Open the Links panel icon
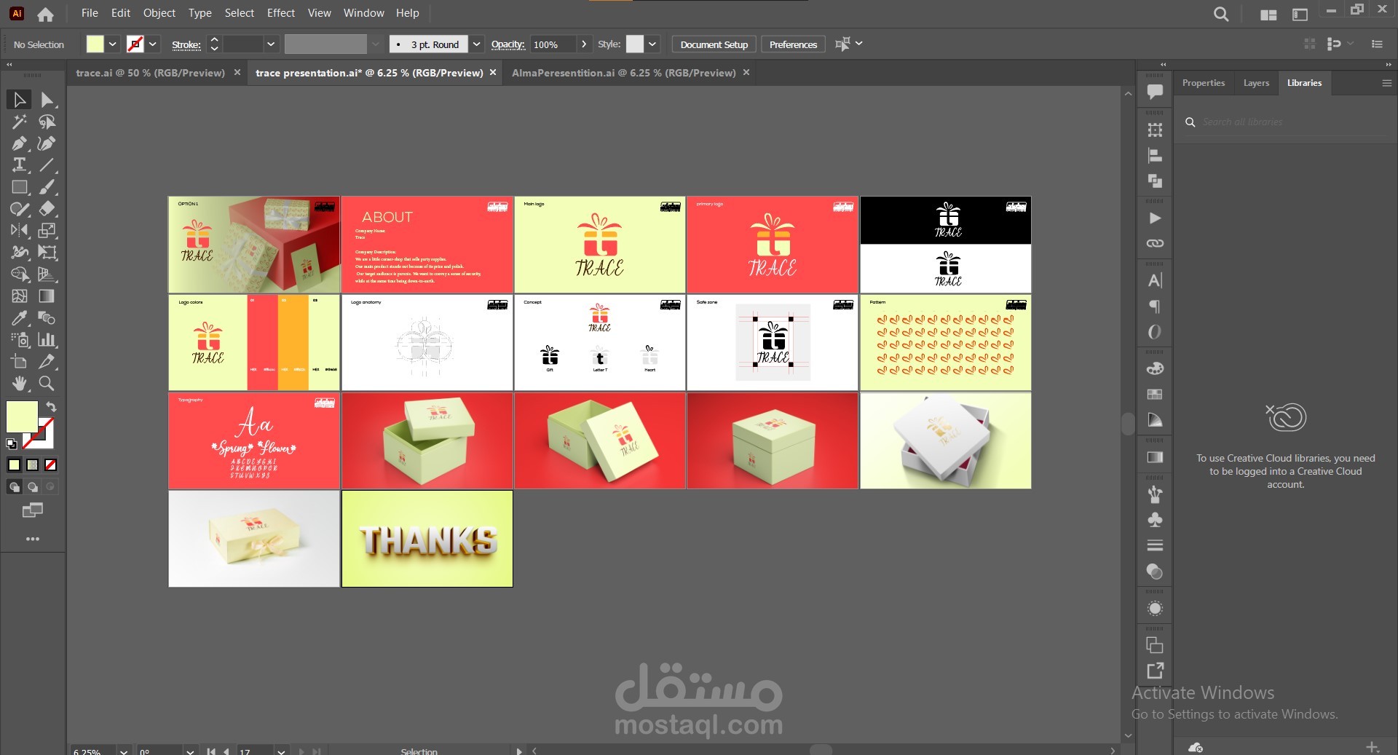Viewport: 1398px width, 755px height. point(1155,243)
